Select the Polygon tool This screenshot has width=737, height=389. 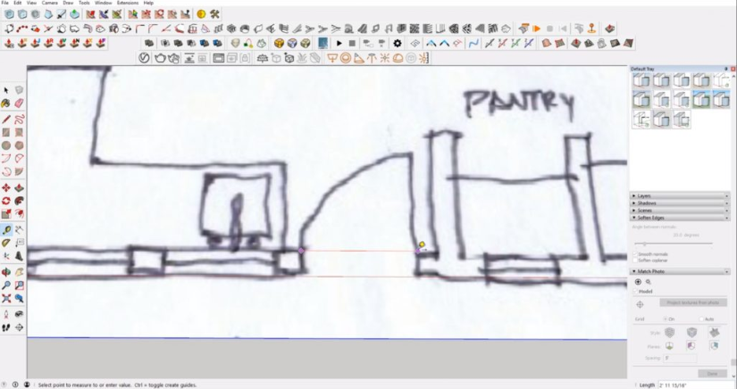(x=20, y=145)
